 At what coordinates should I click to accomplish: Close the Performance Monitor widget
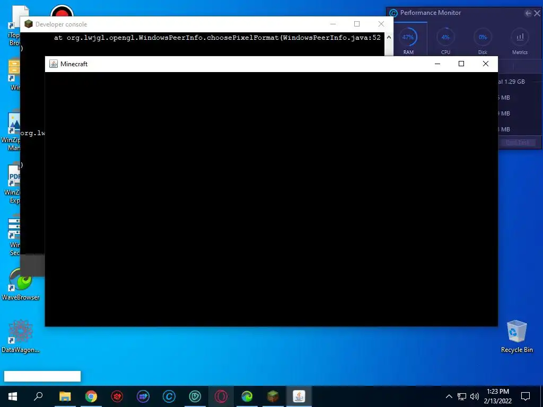(537, 13)
